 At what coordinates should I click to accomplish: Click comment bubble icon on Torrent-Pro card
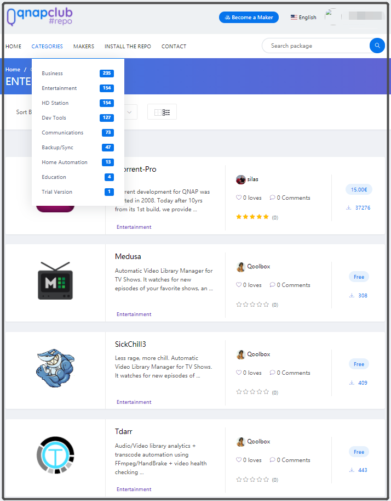coord(272,198)
